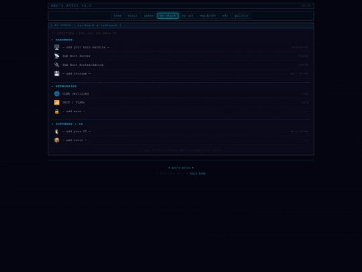The height and width of the screenshot is (272, 362).
Task: Click the globe icon beside 'CCNA certified'
Action: pyautogui.click(x=57, y=93)
